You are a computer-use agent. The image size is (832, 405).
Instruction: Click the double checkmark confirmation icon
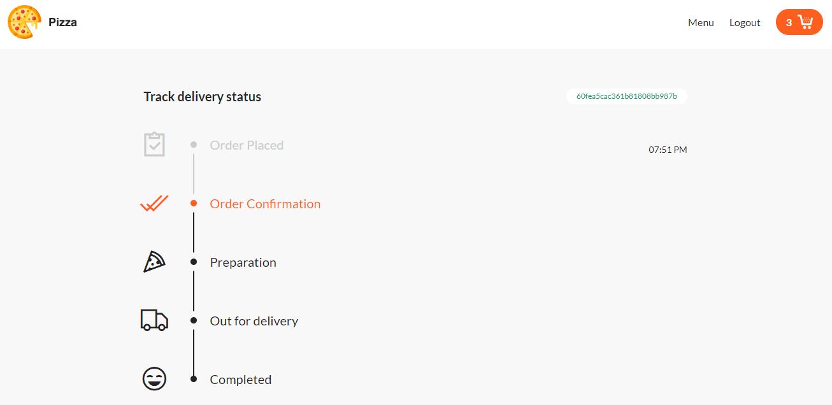[x=154, y=203]
